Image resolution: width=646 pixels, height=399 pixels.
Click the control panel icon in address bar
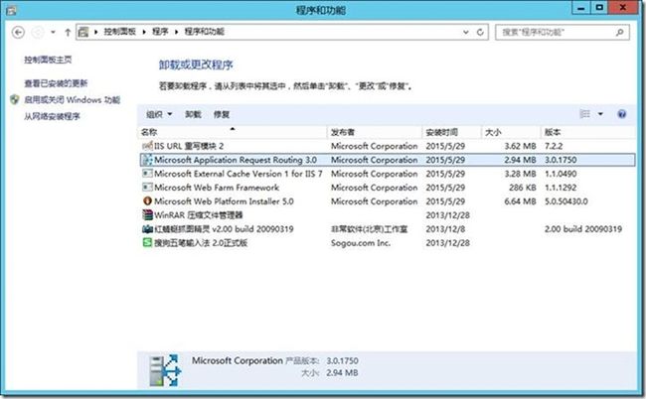83,32
